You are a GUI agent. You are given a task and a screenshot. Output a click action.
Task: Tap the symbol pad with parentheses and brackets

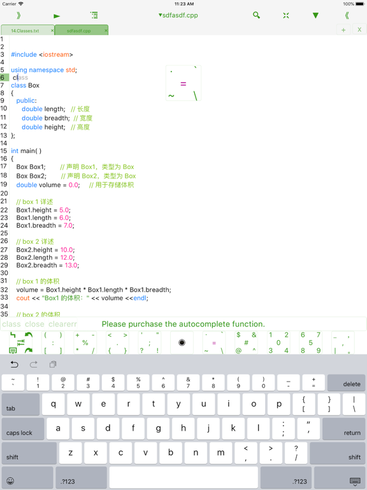click(53, 343)
